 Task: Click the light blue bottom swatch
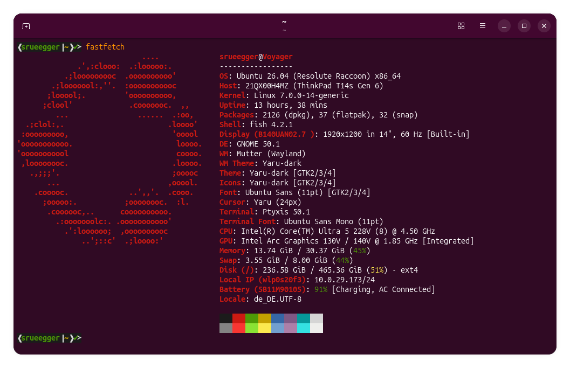click(278, 328)
